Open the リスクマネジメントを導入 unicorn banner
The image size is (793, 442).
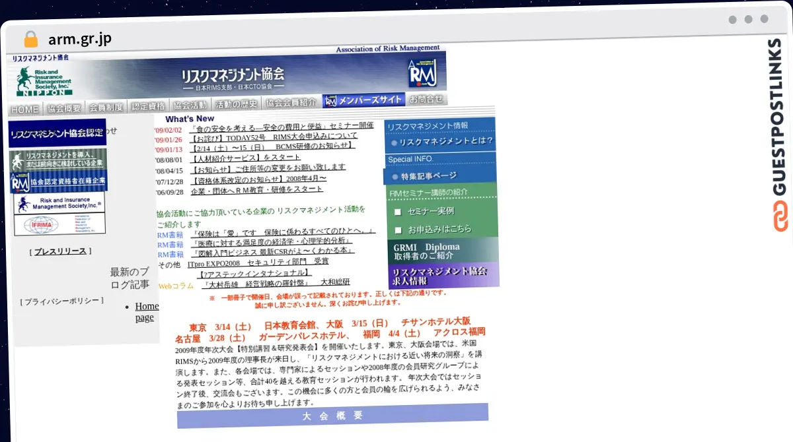pyautogui.click(x=58, y=160)
